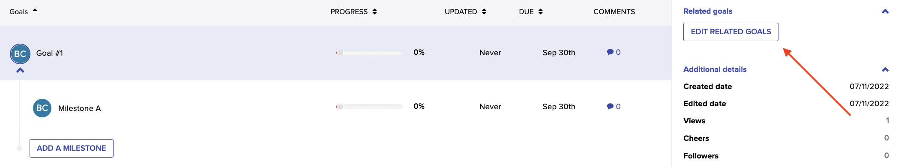Click the Goals column header

coord(19,12)
